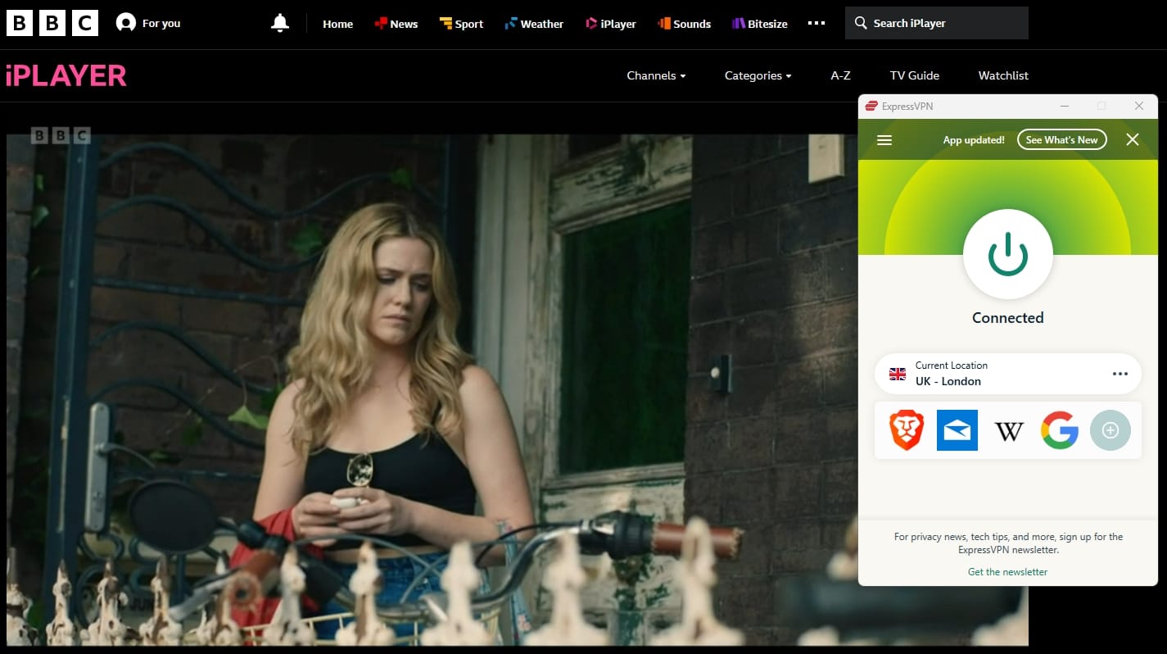Screen dimensions: 1167x654
Task: Open the Wikipedia shortcut icon
Action: click(x=1009, y=431)
